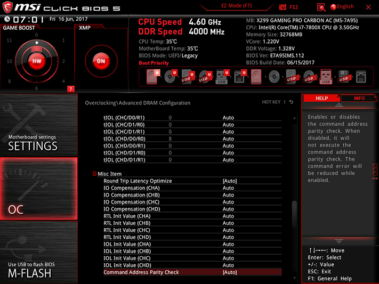Select the UEFI hard disk boot priority icon
This screenshot has height=284, width=379.
tap(153, 77)
